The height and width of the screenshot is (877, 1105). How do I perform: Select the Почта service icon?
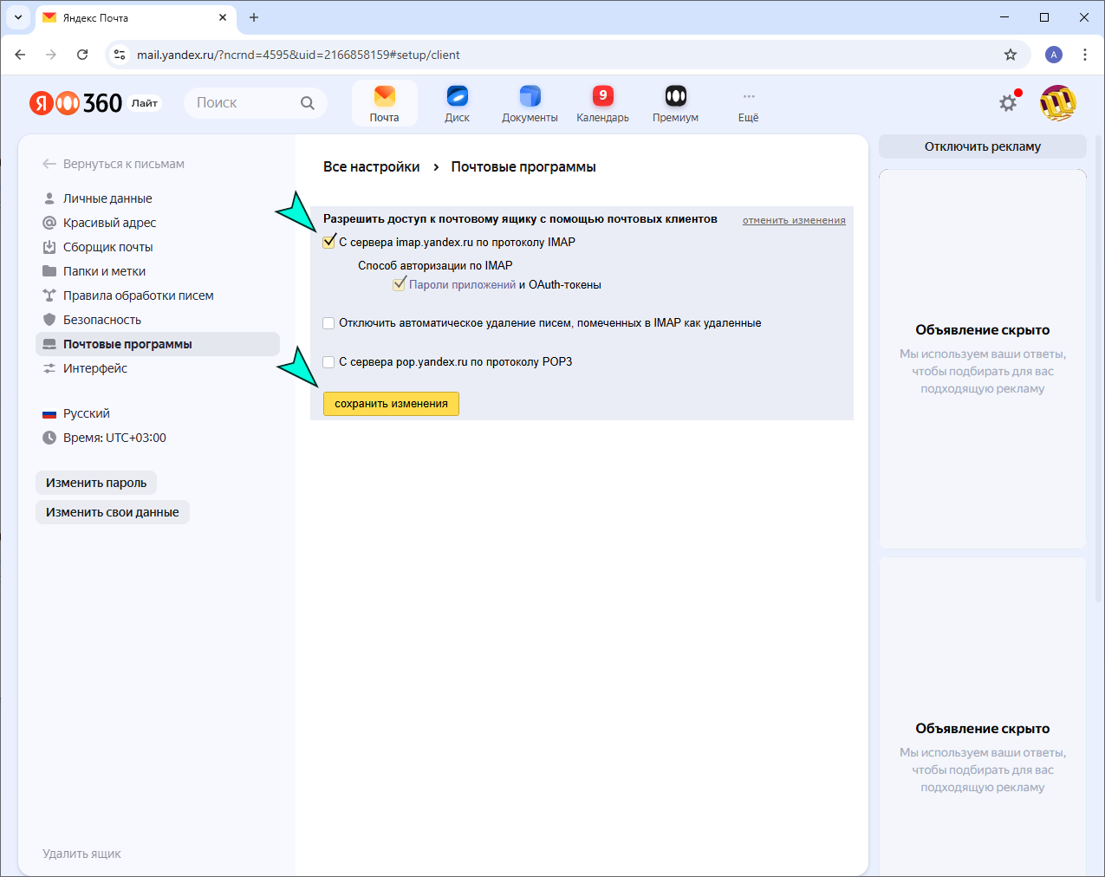tap(384, 101)
